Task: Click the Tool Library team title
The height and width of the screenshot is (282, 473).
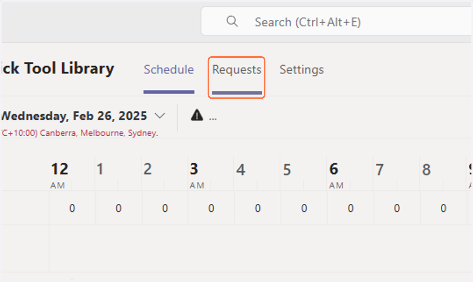Action: point(57,68)
